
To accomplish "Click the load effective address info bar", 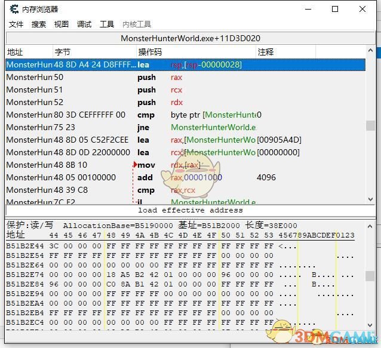I will point(190,210).
